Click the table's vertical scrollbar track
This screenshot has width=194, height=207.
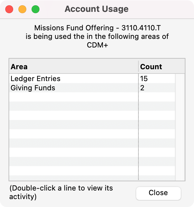point(180,127)
